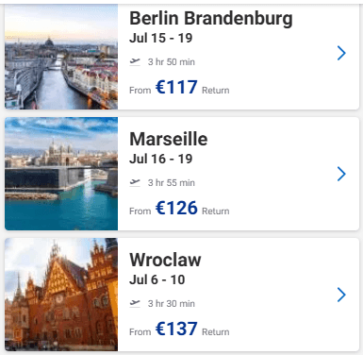This screenshot has height=355, width=363.
Task: Select the Marseille destination title
Action: pos(169,139)
